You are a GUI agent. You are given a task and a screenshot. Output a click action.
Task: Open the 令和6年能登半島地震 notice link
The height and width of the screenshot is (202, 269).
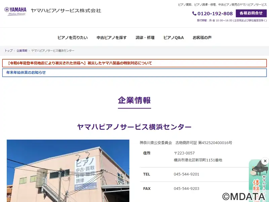pyautogui.click(x=134, y=63)
